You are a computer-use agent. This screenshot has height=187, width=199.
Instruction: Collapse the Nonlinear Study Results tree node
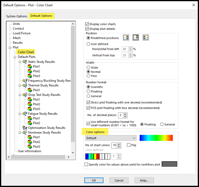coord(20,133)
